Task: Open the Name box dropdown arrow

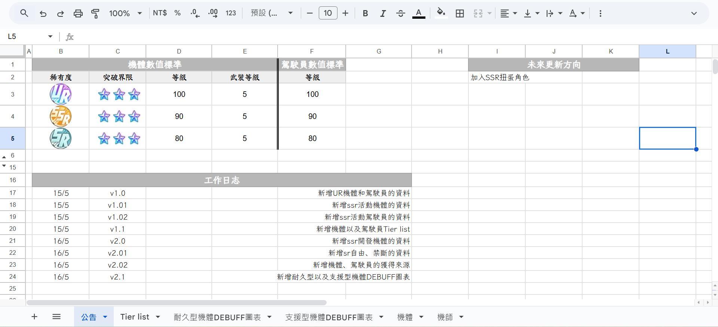Action: click(x=50, y=36)
